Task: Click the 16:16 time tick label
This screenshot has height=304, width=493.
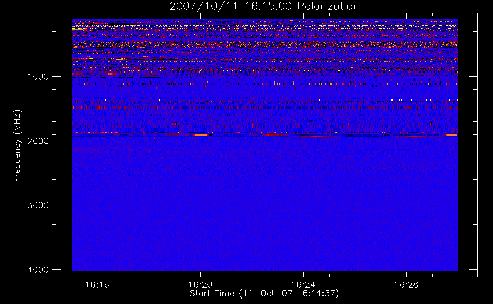Action: pos(97,285)
